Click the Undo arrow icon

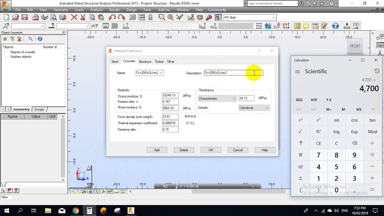(x=112, y=17)
